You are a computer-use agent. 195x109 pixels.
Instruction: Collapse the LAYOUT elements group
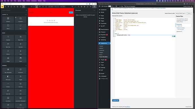click(26, 15)
